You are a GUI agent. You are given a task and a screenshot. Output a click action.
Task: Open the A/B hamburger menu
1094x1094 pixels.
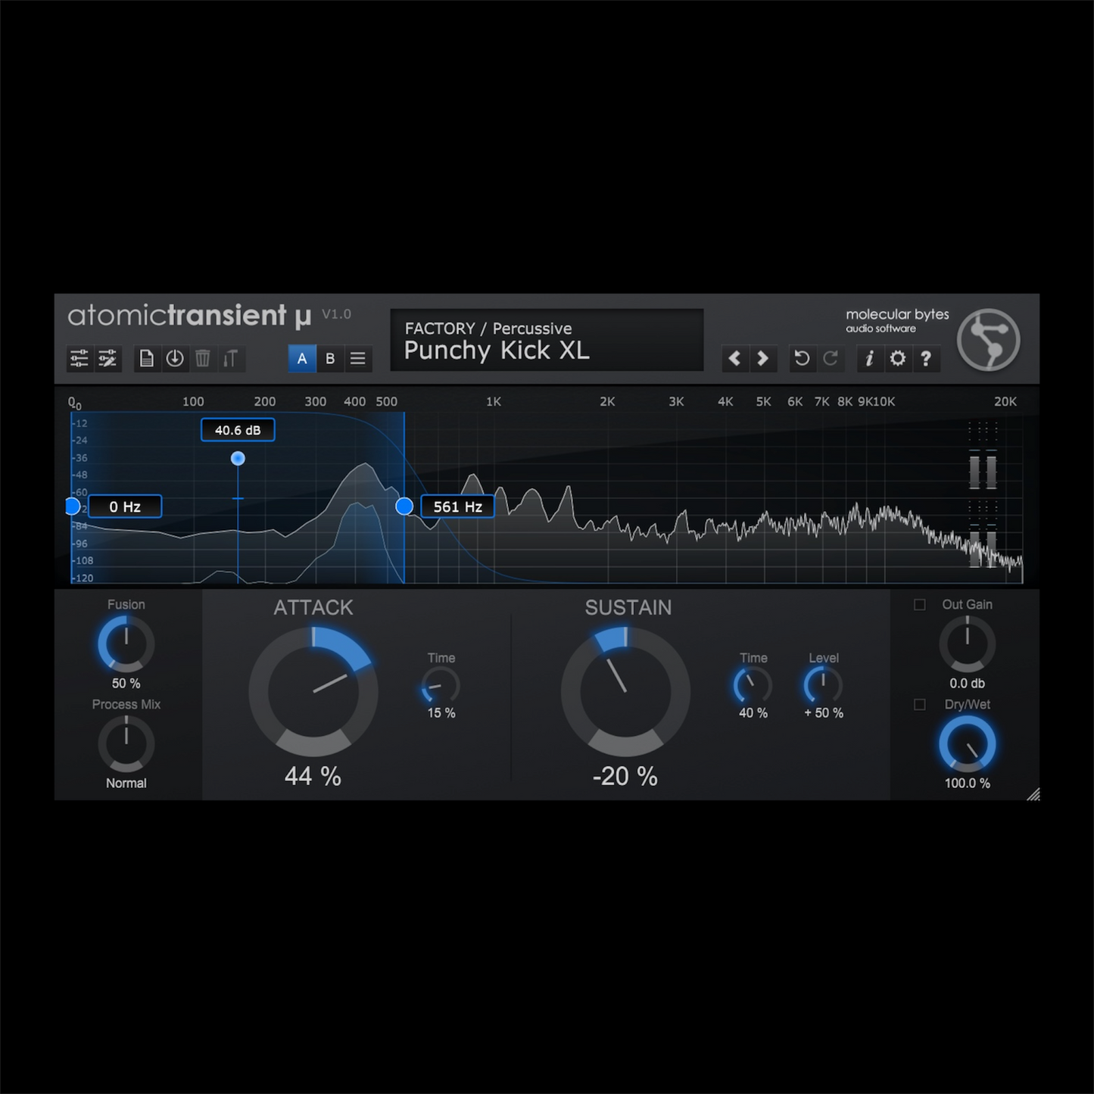pyautogui.click(x=358, y=358)
